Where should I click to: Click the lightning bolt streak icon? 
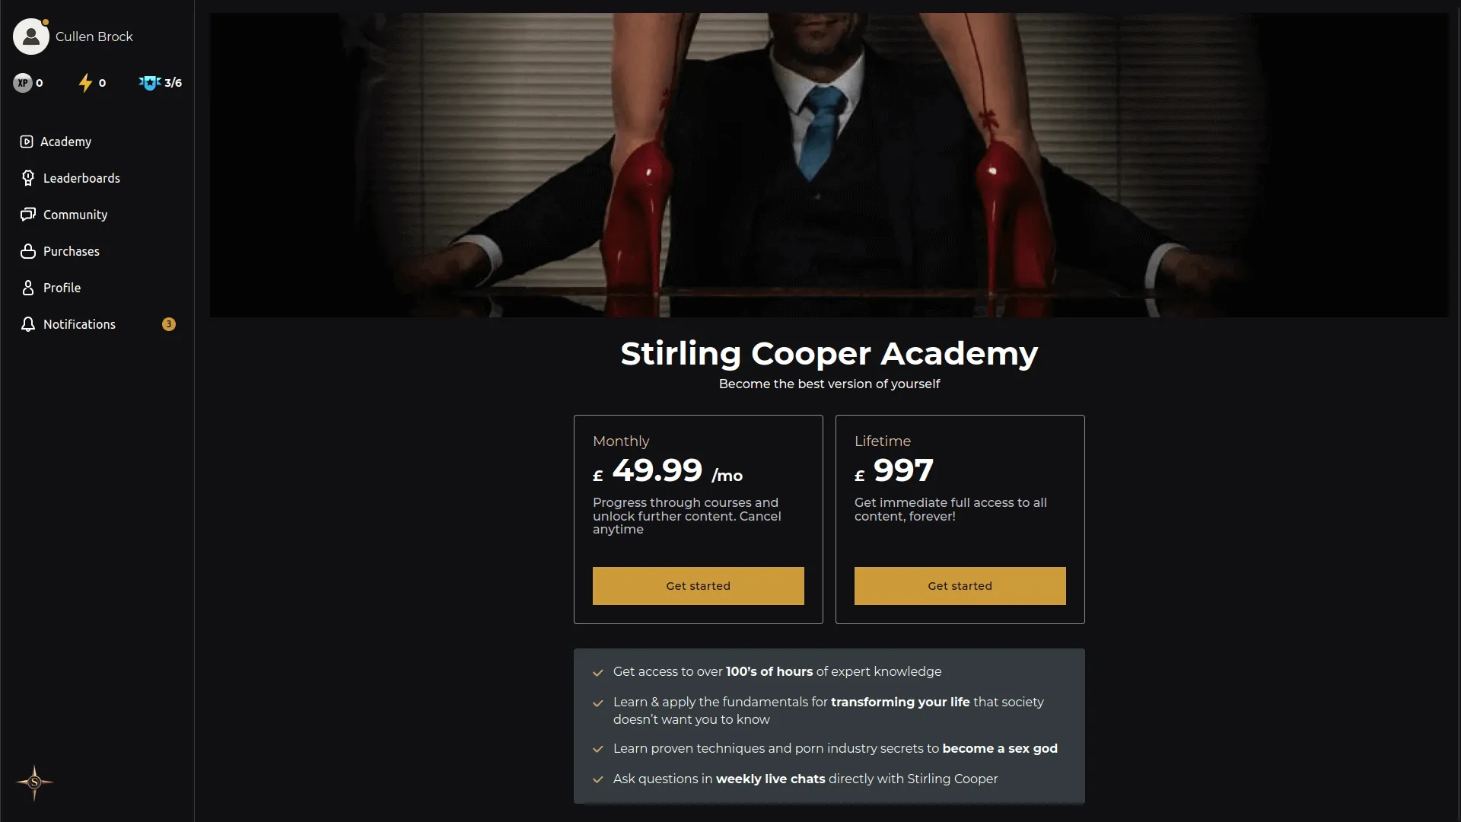pos(85,83)
